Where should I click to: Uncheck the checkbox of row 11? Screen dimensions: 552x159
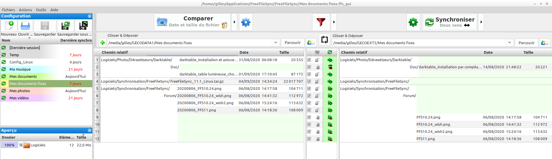(x=309, y=132)
